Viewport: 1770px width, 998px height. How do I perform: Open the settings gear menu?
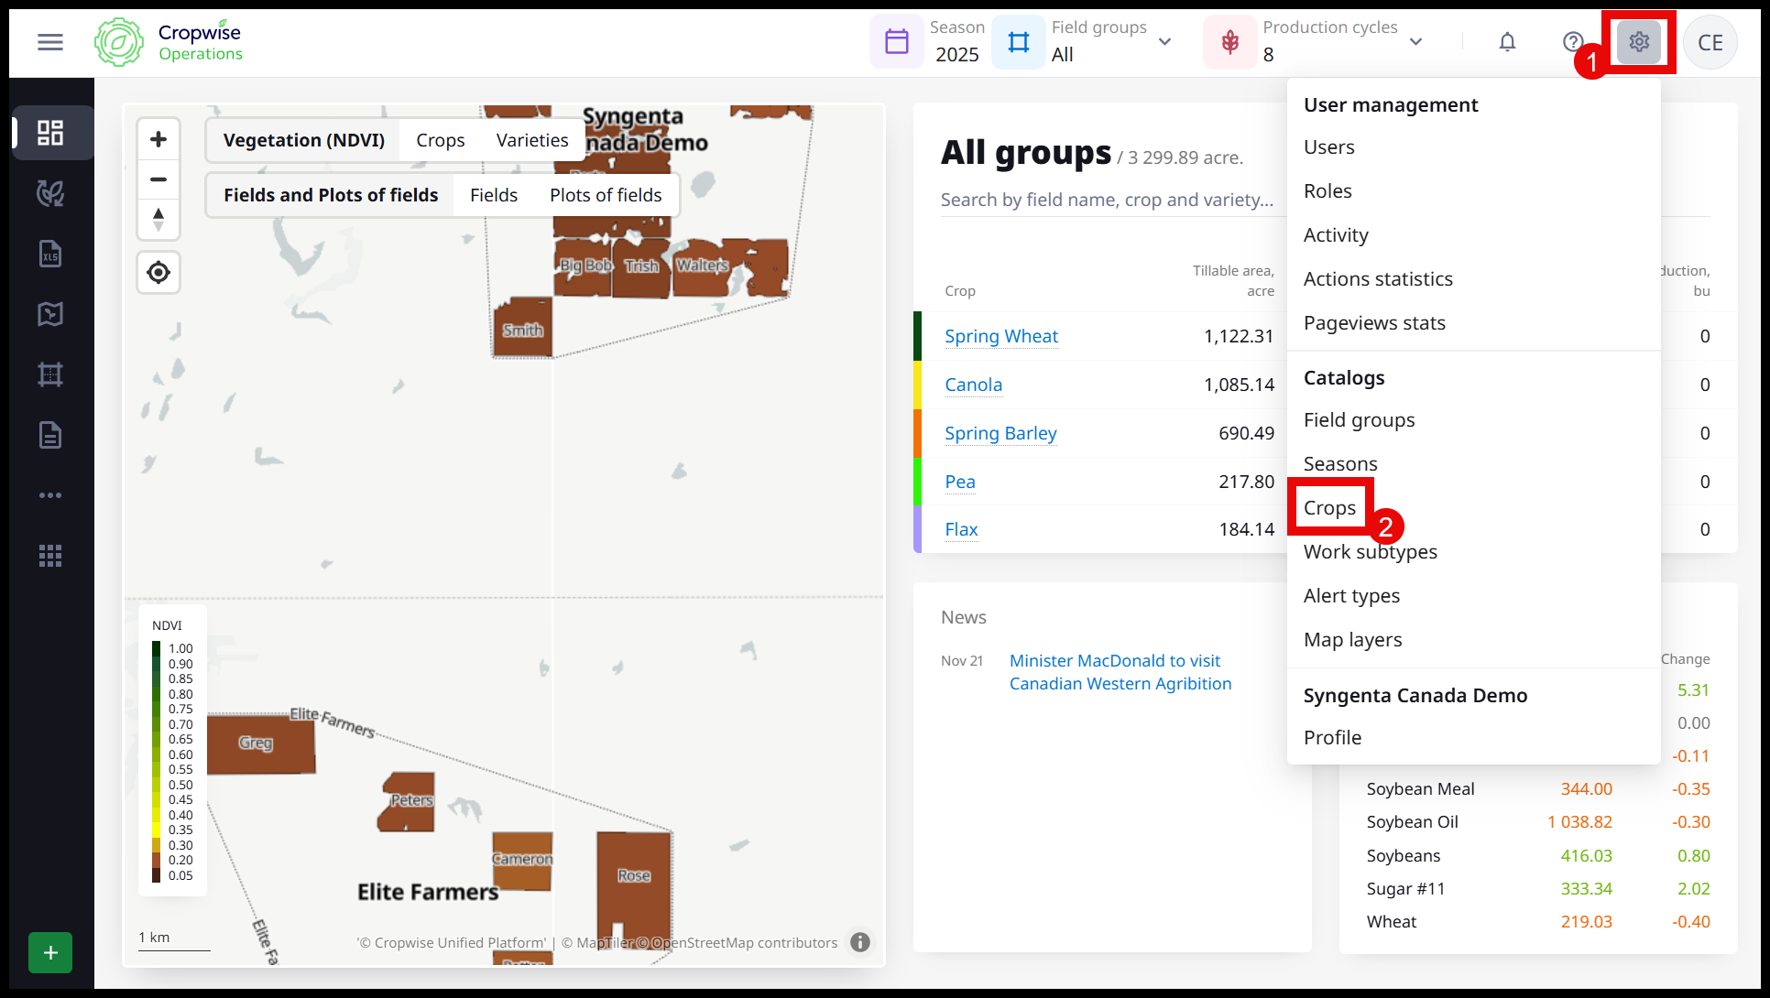coord(1638,42)
